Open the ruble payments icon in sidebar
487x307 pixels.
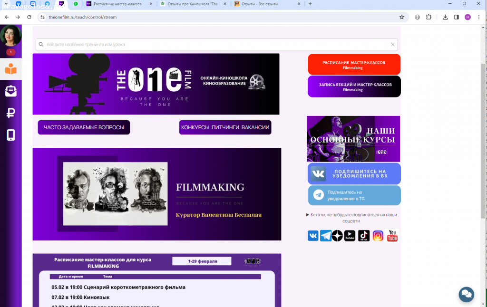point(10,113)
